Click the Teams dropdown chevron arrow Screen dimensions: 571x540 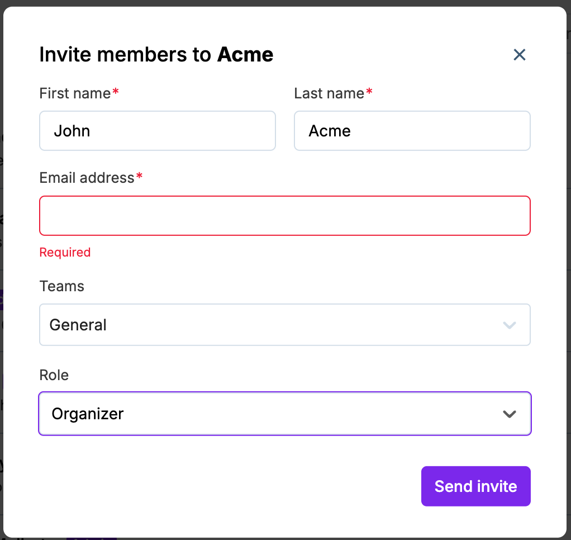pyautogui.click(x=509, y=325)
